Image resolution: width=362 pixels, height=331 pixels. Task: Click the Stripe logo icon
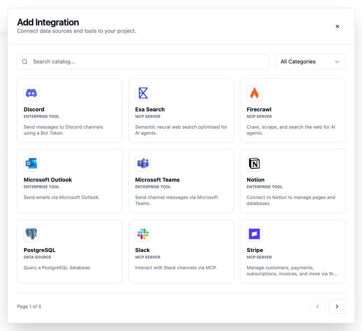coord(254,233)
